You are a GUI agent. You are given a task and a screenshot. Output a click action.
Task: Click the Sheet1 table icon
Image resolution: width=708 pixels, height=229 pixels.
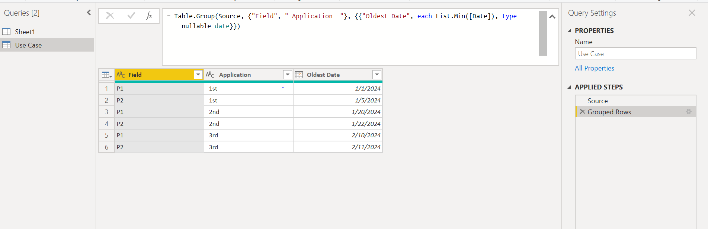tap(6, 32)
